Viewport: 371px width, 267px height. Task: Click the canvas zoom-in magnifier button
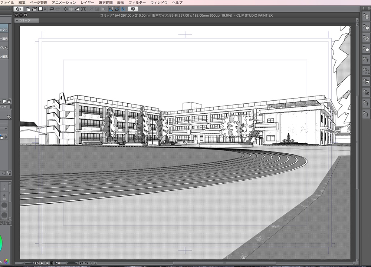click(47, 263)
